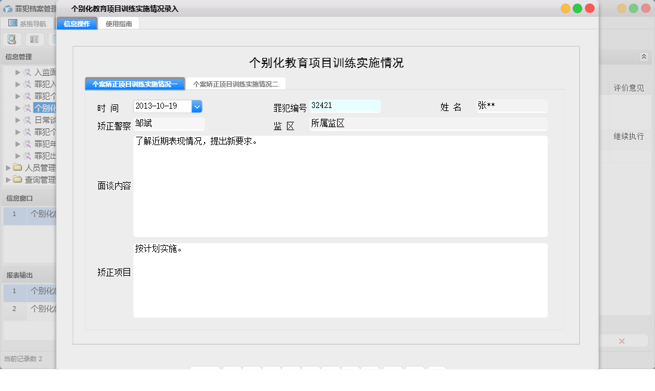Image resolution: width=655 pixels, height=391 pixels.
Task: Select the 罪犯入 tree item label
Action: click(x=45, y=84)
